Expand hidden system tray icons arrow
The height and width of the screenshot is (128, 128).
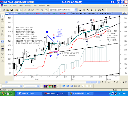click(110, 94)
